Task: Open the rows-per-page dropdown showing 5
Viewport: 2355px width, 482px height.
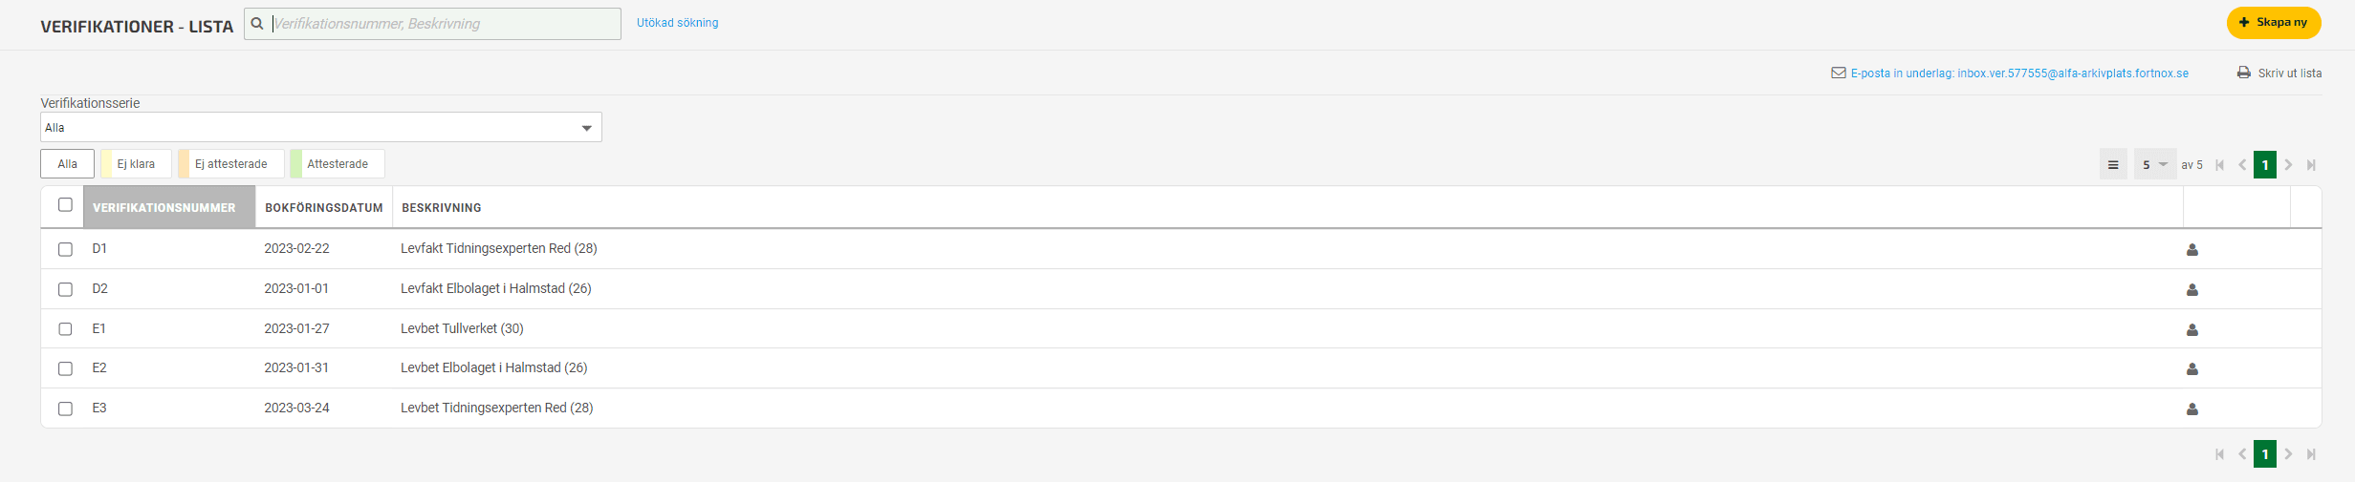Action: [x=2154, y=165]
